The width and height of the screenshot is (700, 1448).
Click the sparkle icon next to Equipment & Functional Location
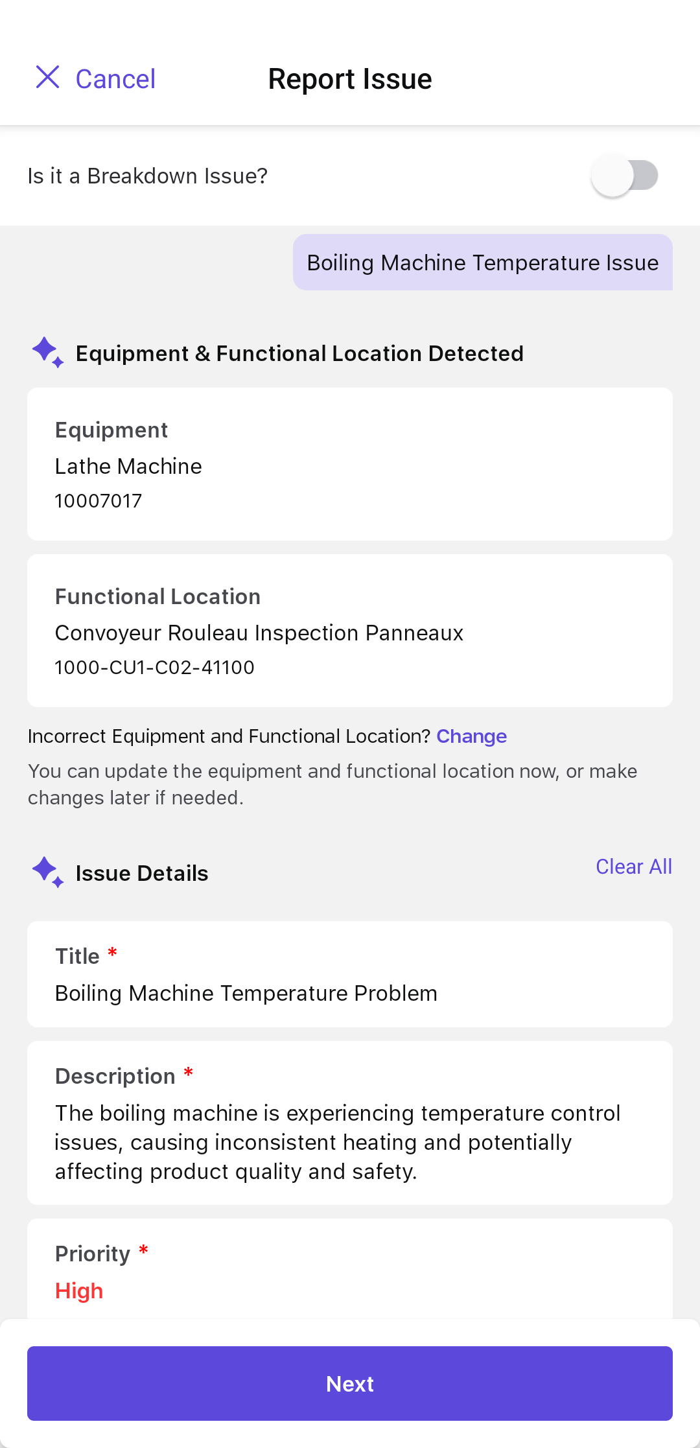pos(48,353)
